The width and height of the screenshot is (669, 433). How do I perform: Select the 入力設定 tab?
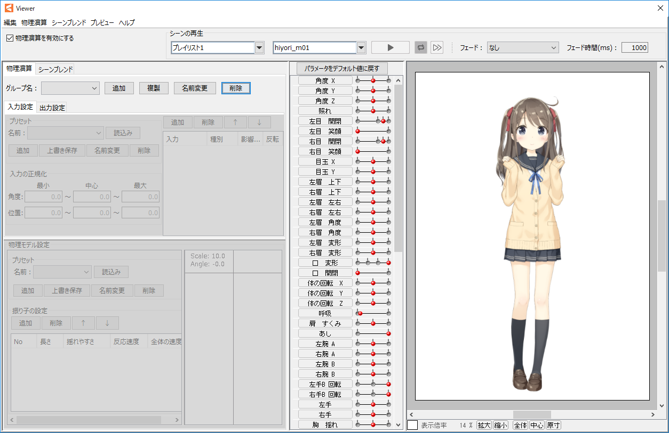coord(20,107)
